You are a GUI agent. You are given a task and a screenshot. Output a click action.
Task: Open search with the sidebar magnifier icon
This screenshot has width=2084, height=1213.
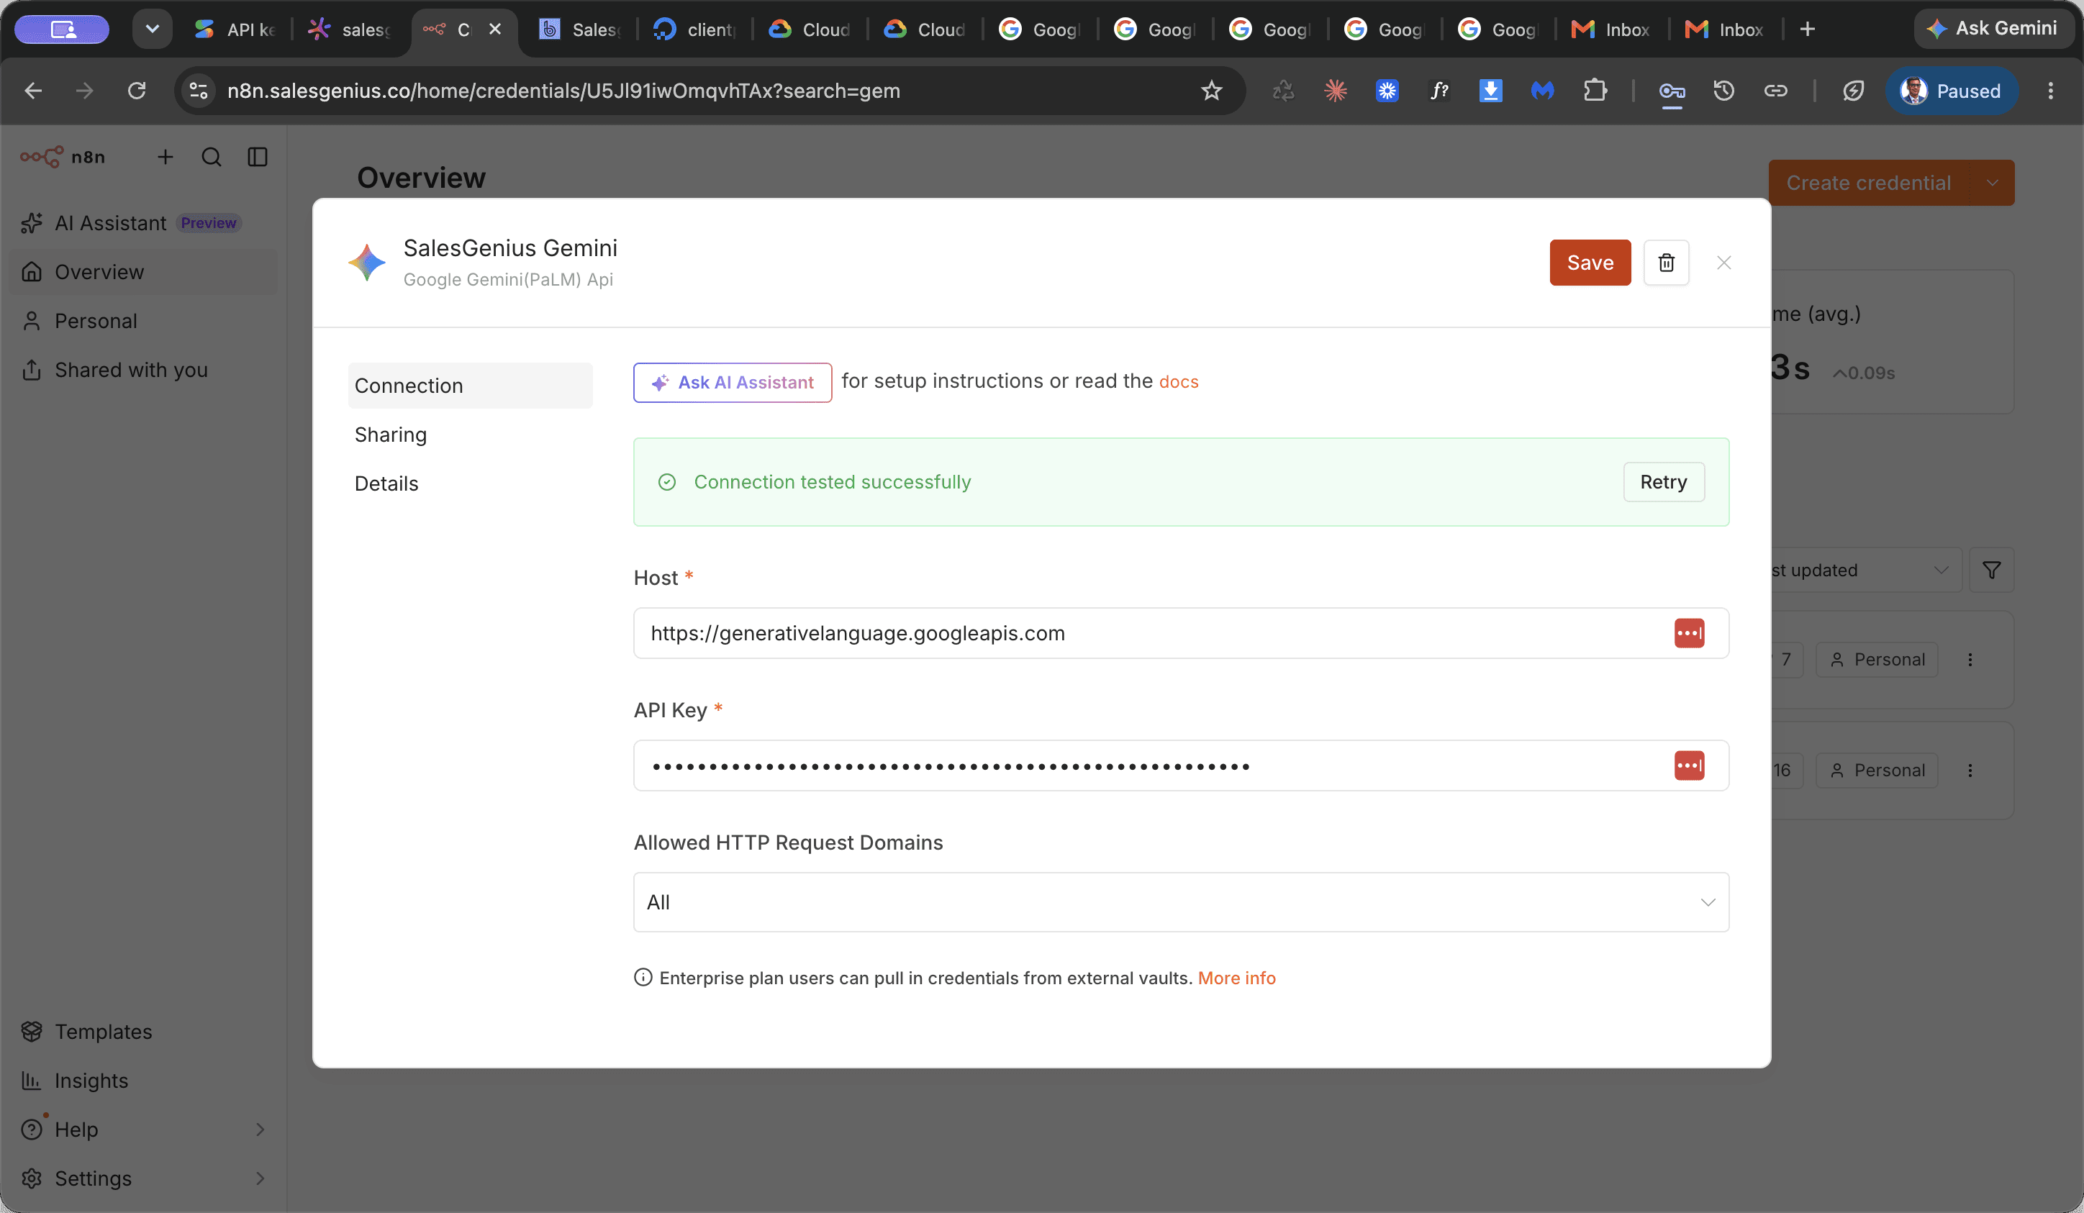212,157
